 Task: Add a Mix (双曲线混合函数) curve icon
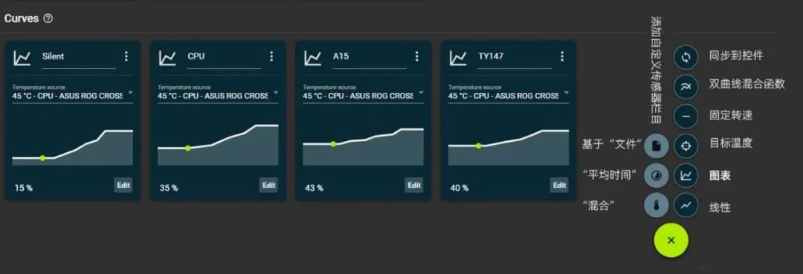pyautogui.click(x=686, y=86)
